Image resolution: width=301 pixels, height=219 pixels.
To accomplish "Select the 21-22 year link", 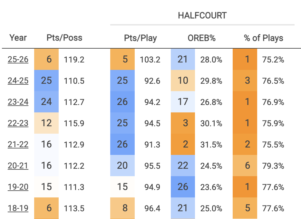I will coord(18,144).
